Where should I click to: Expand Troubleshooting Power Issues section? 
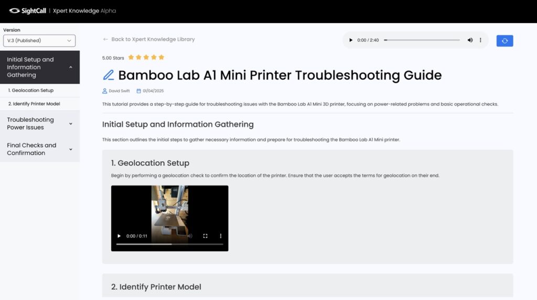pos(40,124)
